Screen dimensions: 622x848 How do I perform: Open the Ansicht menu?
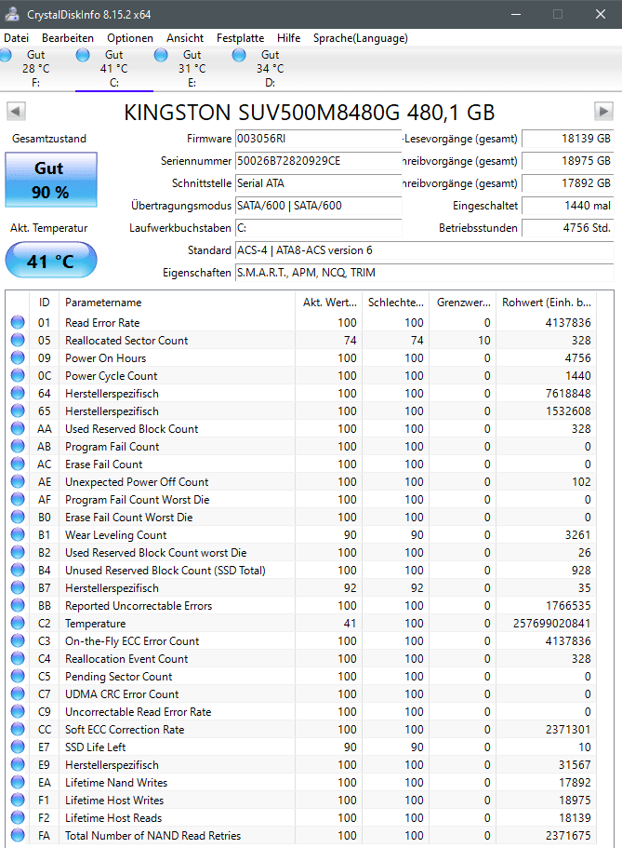[185, 38]
